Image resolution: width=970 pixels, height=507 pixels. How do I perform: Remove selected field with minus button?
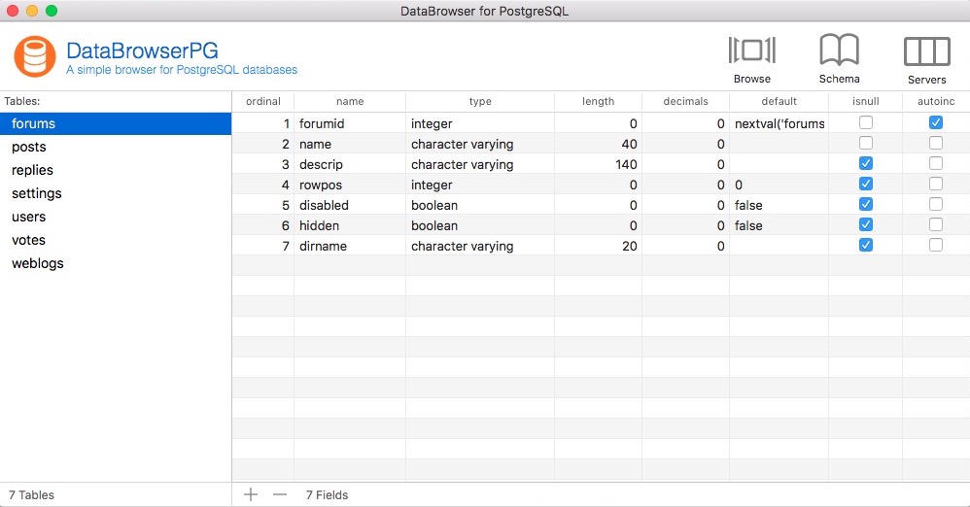[280, 494]
